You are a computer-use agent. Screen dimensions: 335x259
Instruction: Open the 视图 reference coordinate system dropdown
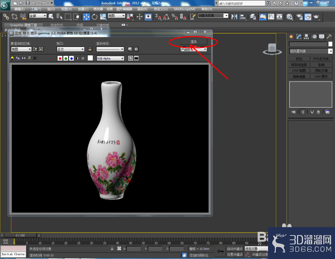click(x=116, y=16)
